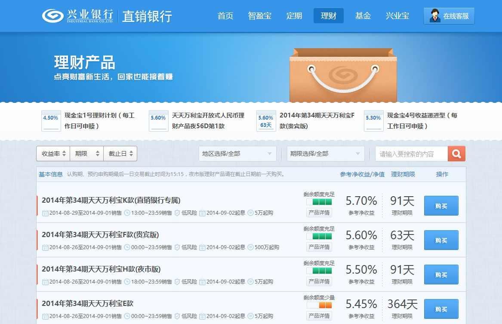Open 现金宝4号收益递进型 product link
The height and width of the screenshot is (324, 502).
click(x=422, y=121)
